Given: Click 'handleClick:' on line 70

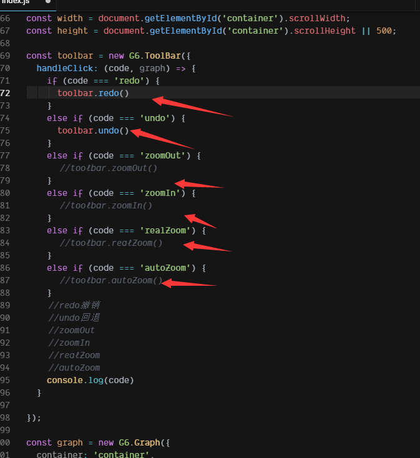Looking at the screenshot, I should [x=67, y=69].
